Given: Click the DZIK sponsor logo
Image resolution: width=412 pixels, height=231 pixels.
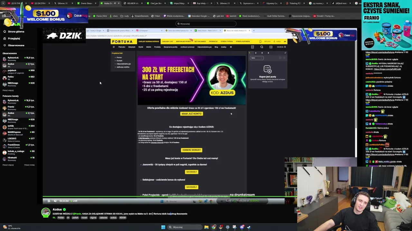Looking at the screenshot, I should [x=64, y=36].
